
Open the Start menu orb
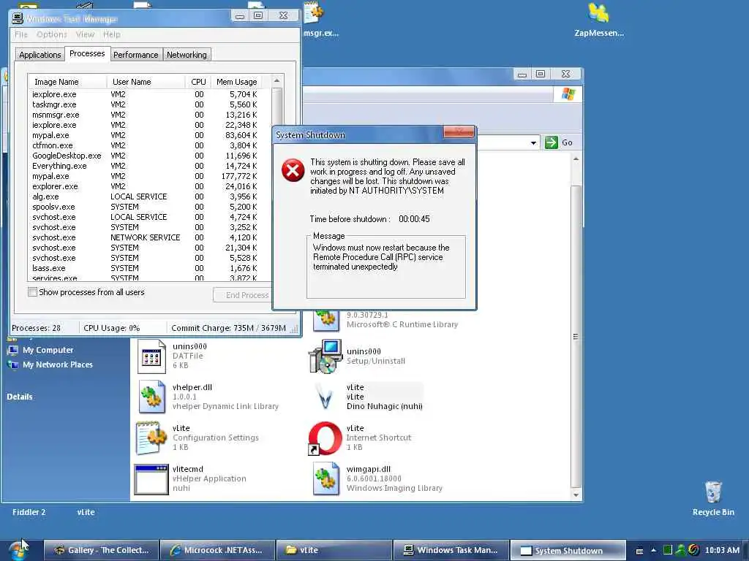point(18,550)
